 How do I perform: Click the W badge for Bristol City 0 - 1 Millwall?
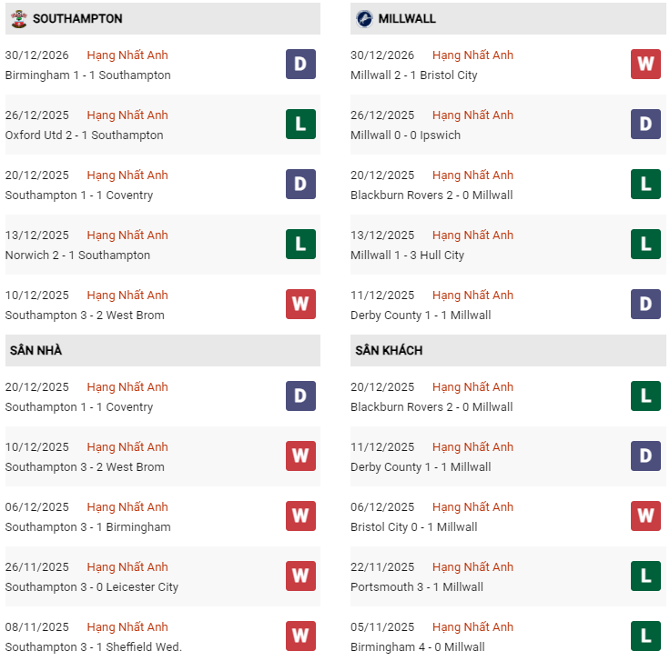(x=645, y=516)
